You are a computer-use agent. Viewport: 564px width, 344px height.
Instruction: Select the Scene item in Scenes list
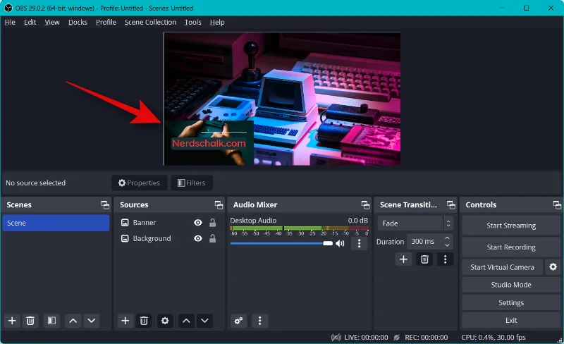(56, 223)
